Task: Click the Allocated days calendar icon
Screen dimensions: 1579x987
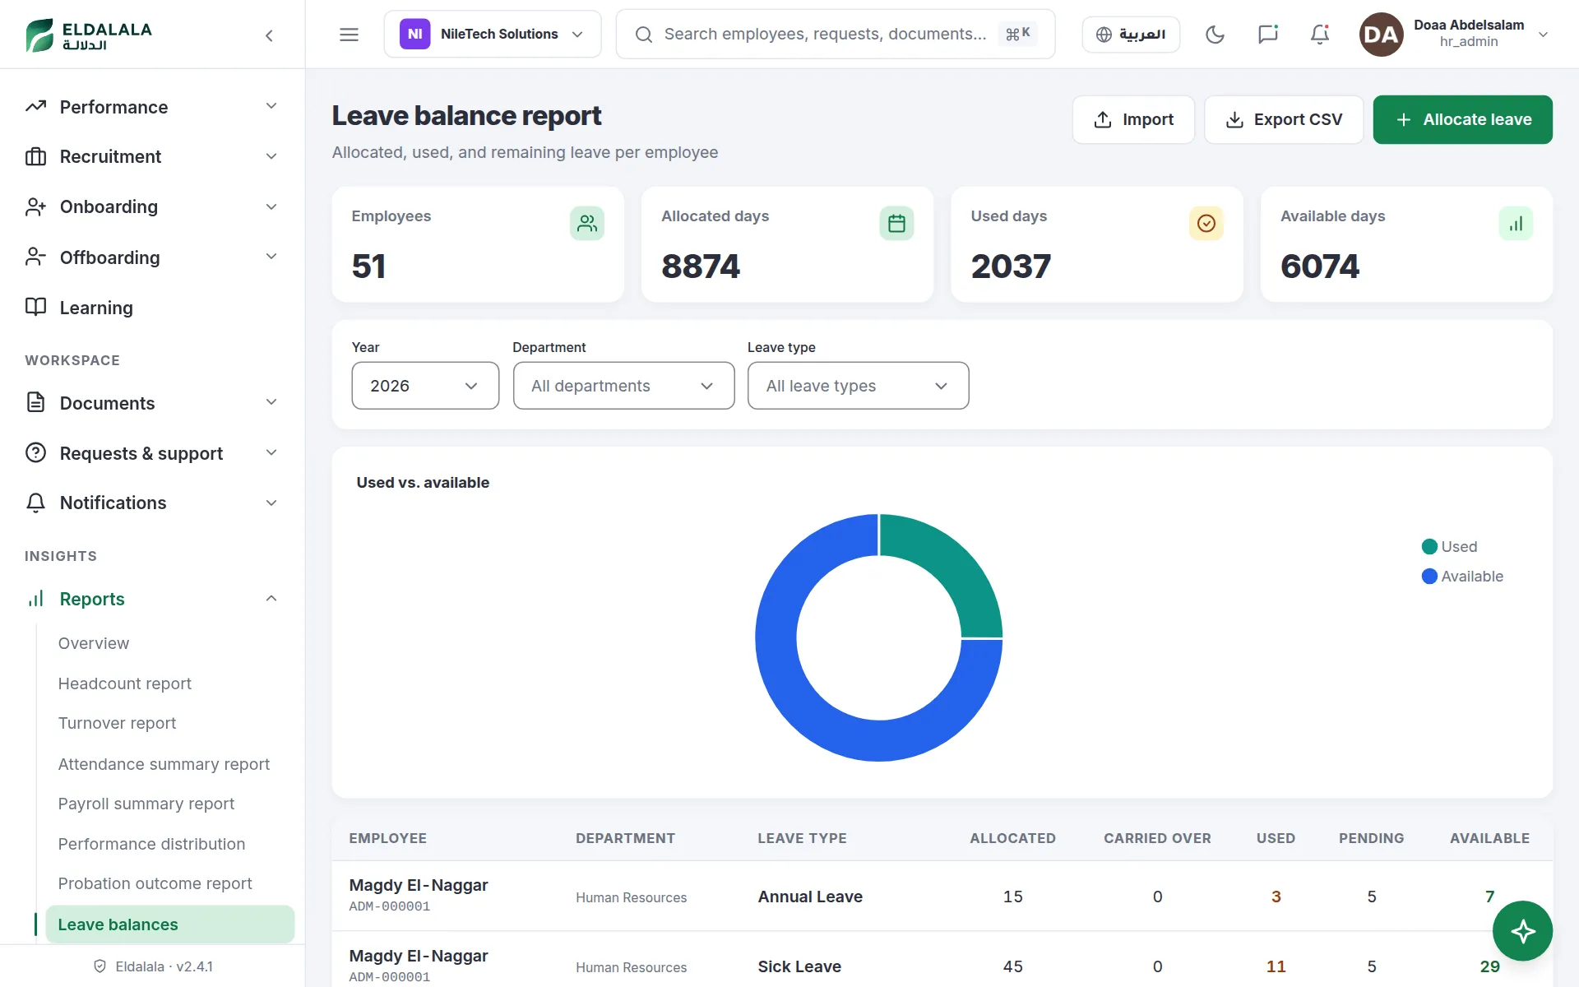Action: (896, 223)
